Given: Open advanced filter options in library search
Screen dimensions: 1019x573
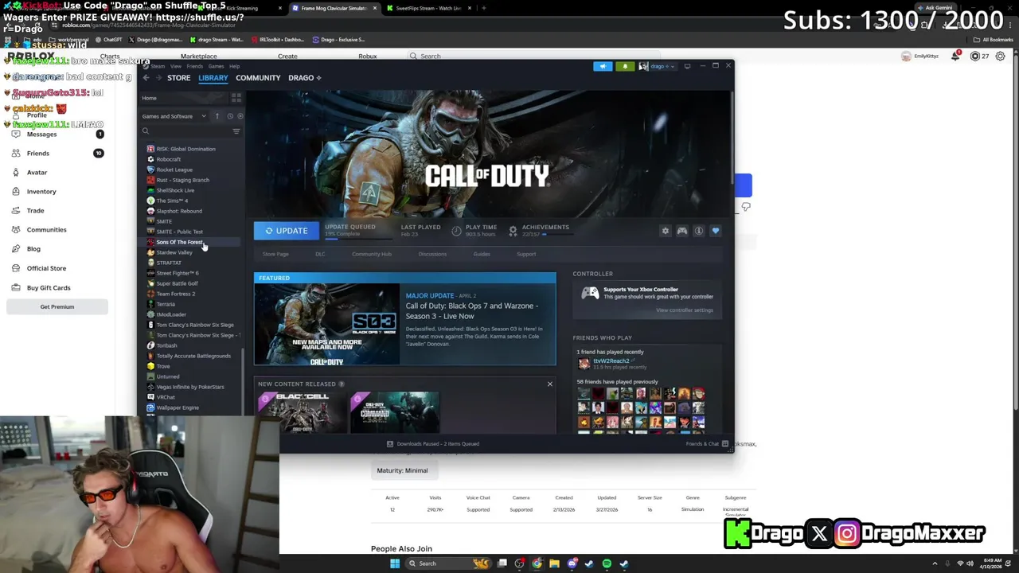Looking at the screenshot, I should coord(236,131).
